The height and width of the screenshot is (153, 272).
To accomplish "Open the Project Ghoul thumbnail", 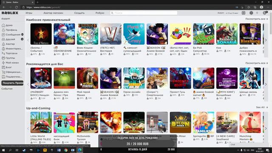I will 180,78.
